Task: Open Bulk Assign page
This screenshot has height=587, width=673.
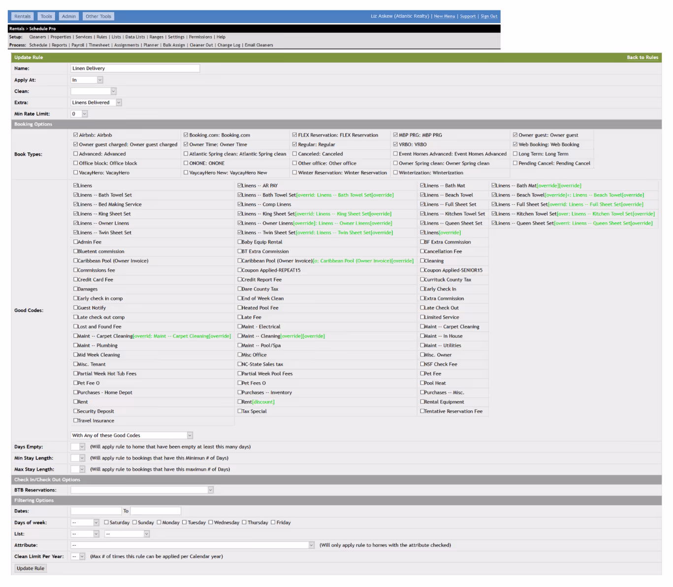Action: [x=174, y=45]
